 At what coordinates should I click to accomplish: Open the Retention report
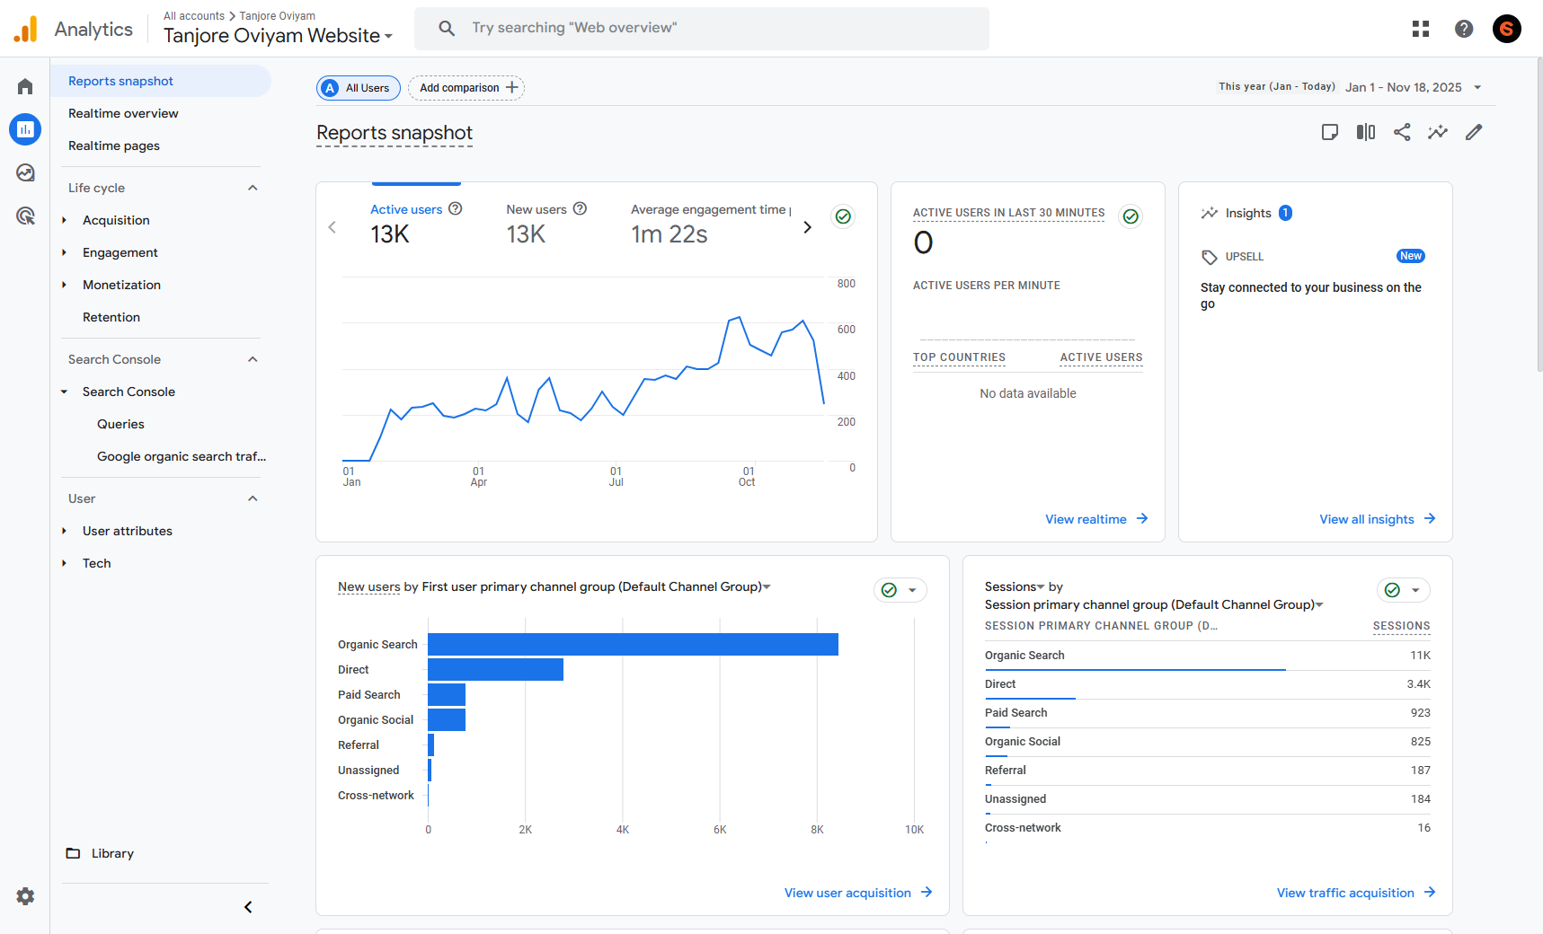coord(111,317)
